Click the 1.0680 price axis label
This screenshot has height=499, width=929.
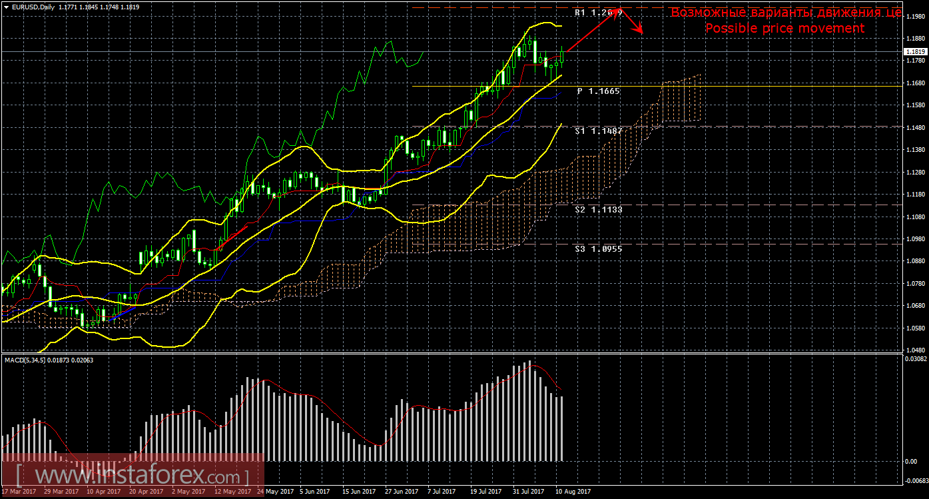(915, 306)
